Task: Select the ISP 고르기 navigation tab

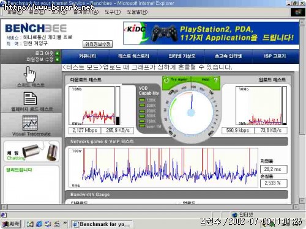Action: click(x=275, y=56)
